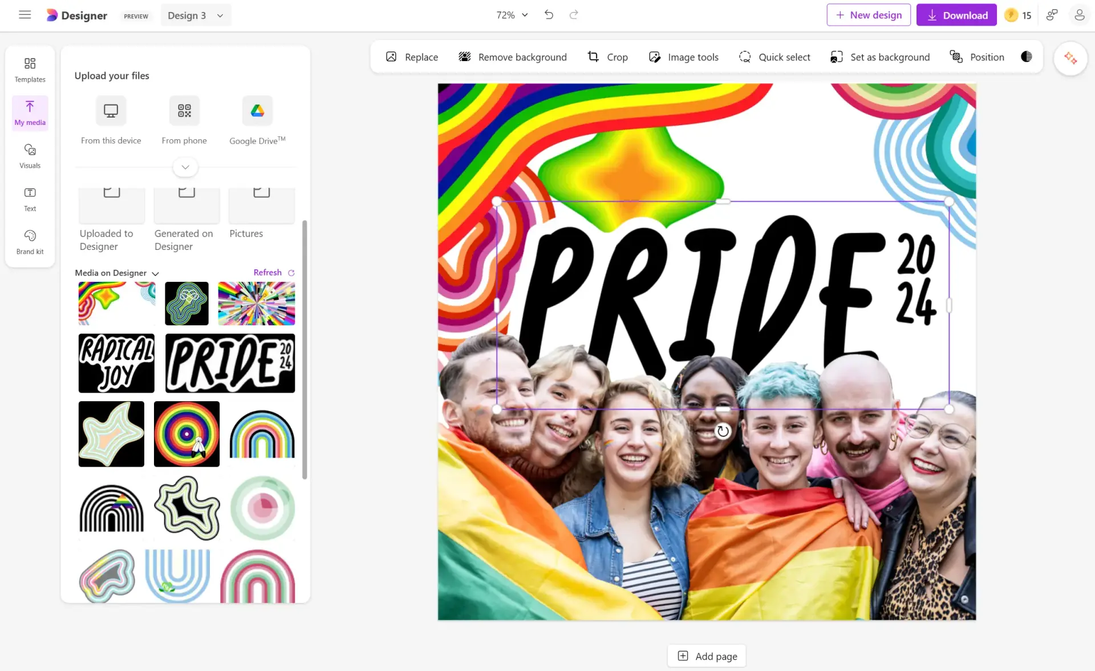Select the rainbow burst rays thumbnail

pyautogui.click(x=257, y=304)
